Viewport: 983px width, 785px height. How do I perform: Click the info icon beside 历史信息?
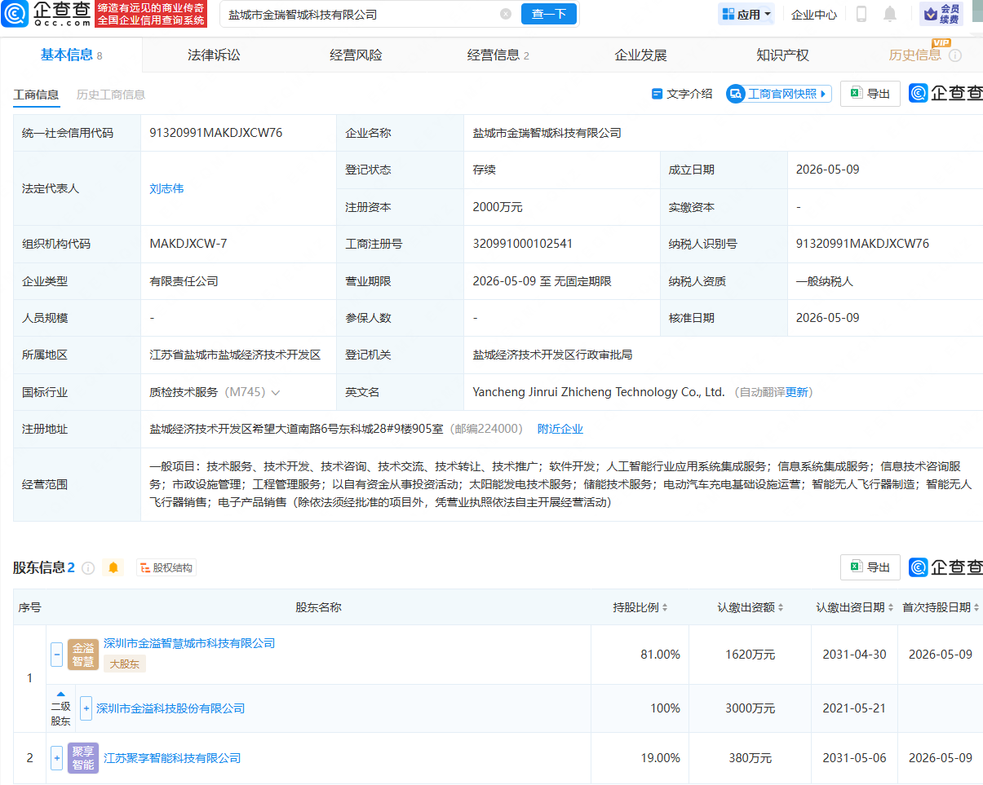pyautogui.click(x=955, y=55)
